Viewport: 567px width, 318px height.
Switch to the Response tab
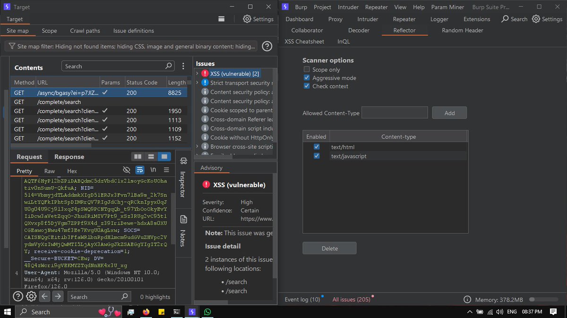(x=69, y=157)
